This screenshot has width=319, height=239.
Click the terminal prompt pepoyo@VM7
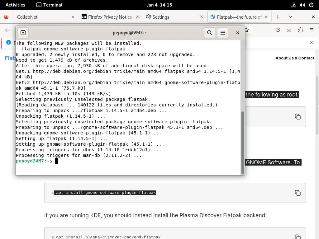click(30, 161)
